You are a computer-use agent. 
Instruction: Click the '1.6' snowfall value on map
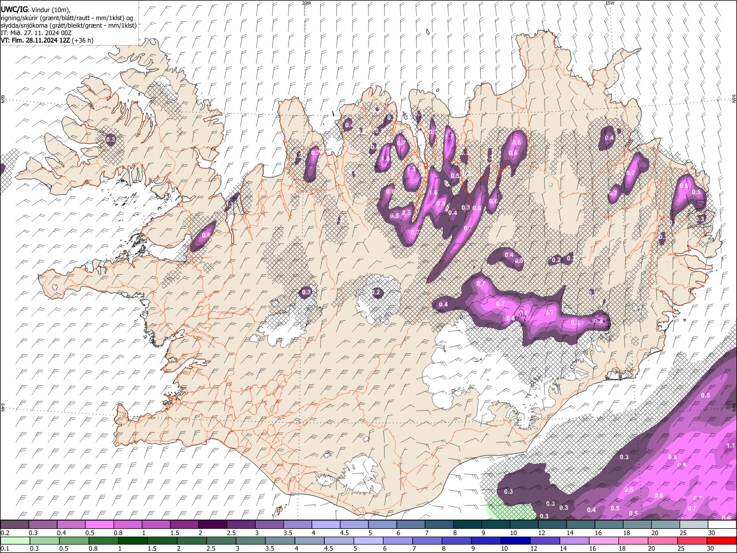(x=433, y=192)
